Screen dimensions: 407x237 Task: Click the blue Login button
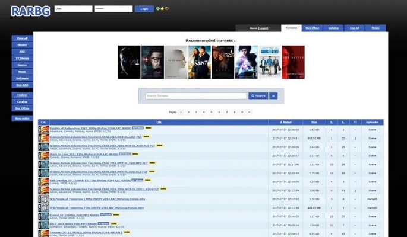(144, 9)
